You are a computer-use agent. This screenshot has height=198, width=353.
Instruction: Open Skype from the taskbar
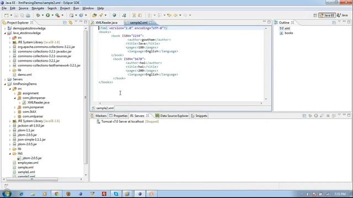[116, 194]
